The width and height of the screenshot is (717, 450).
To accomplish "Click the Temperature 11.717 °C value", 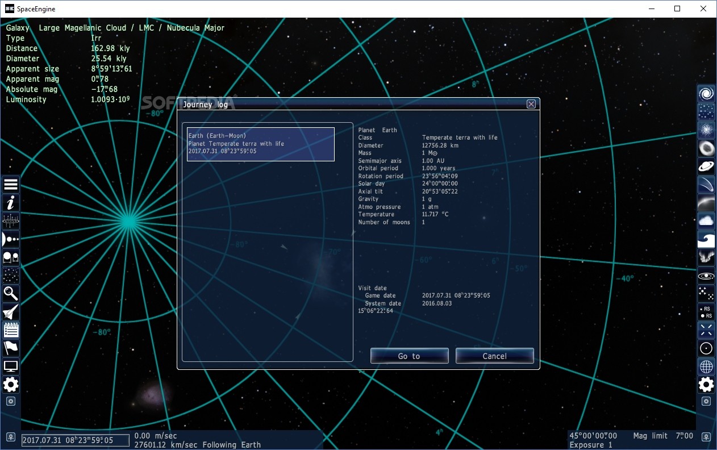I will pos(435,214).
